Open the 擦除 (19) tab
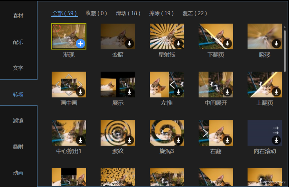This screenshot has width=289, height=187. [x=161, y=13]
